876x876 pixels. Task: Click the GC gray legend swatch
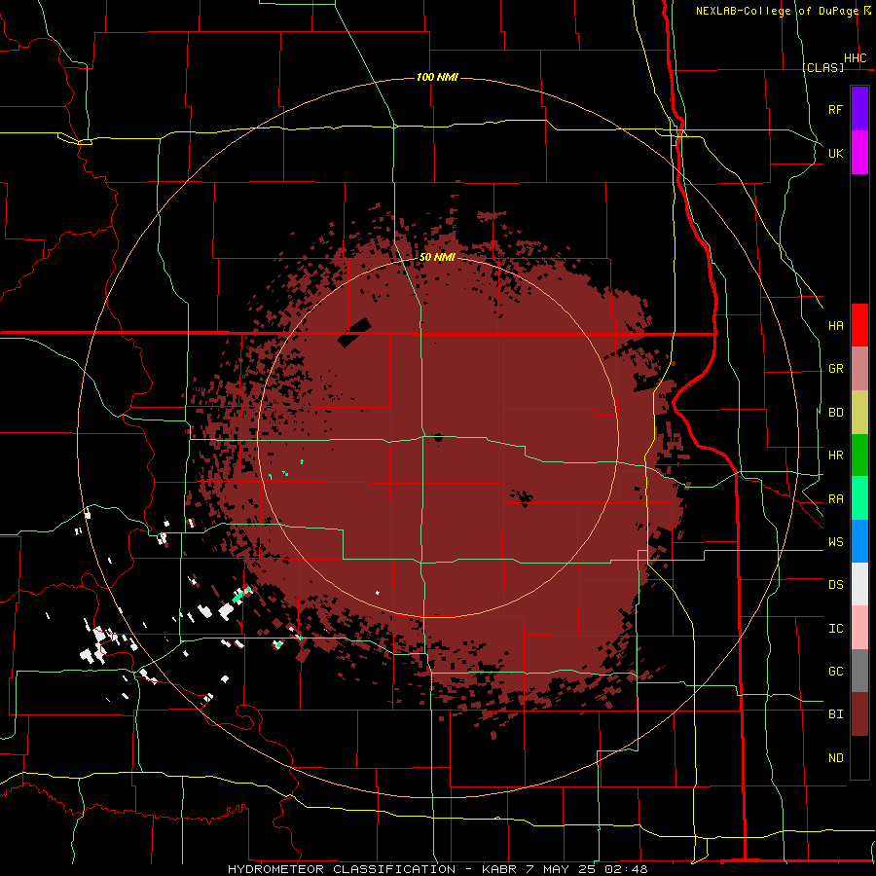859,671
